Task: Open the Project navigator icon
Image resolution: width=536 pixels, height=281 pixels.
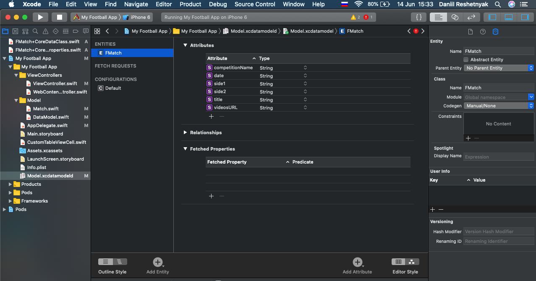Action: tap(5, 31)
